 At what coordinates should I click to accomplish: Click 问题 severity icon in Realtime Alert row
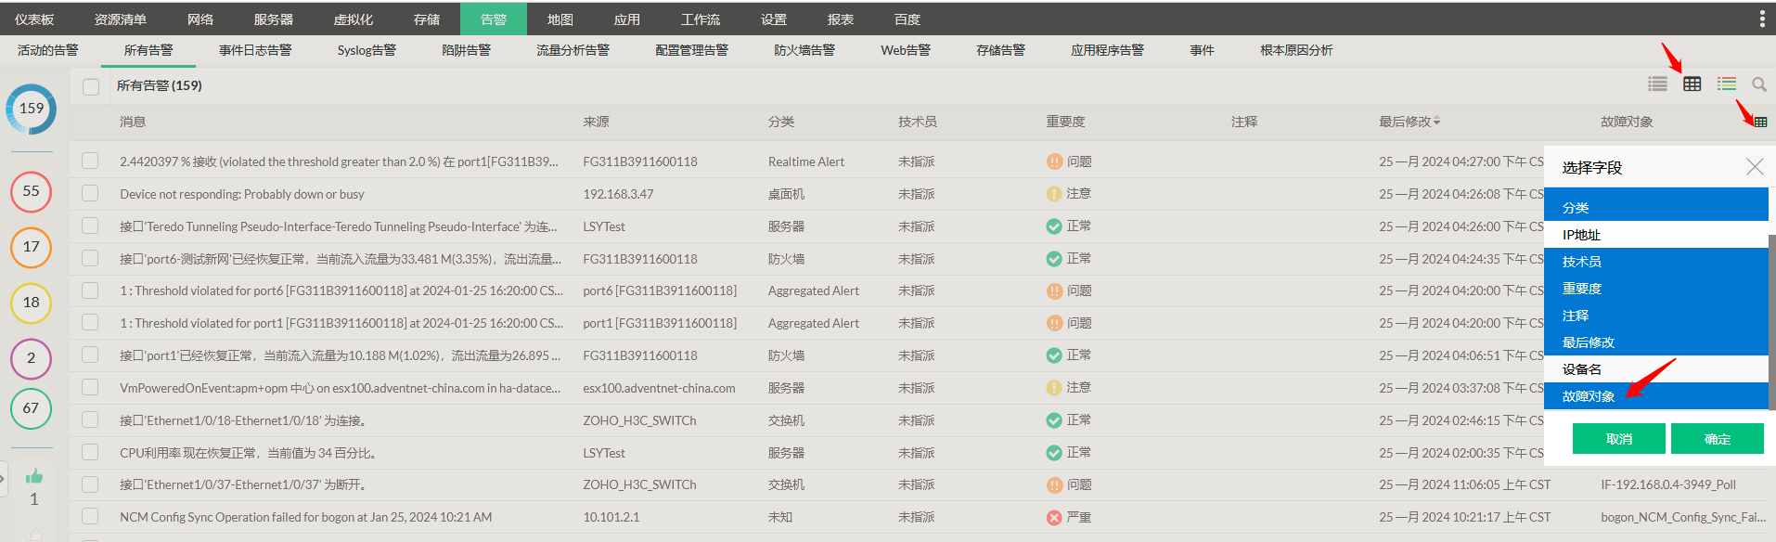(x=1054, y=161)
